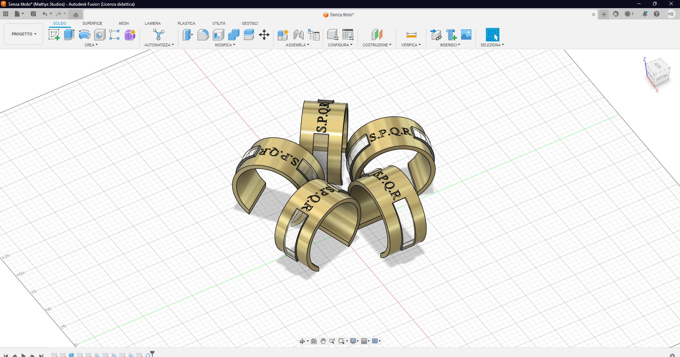Switch to the UTILITÀ tab
The height and width of the screenshot is (357, 680).
tap(219, 23)
